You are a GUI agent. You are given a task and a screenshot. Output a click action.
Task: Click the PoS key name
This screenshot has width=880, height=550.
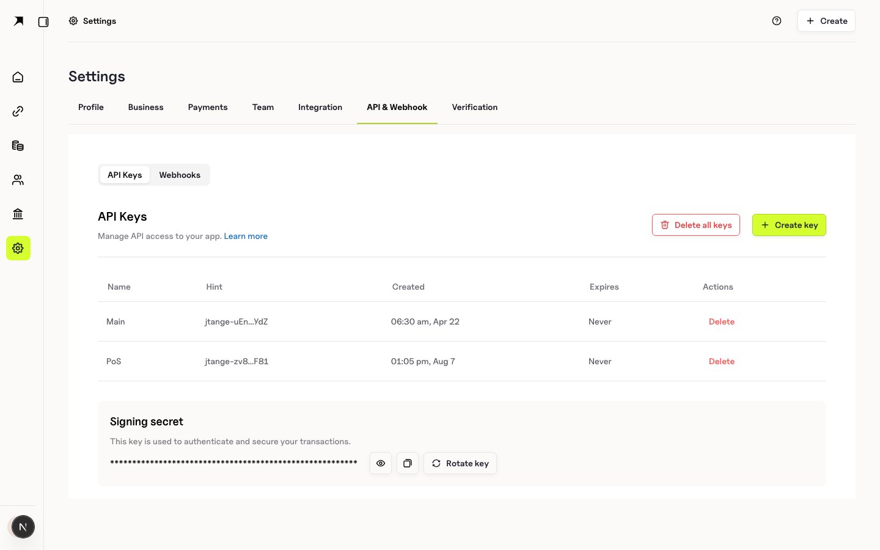pyautogui.click(x=114, y=361)
